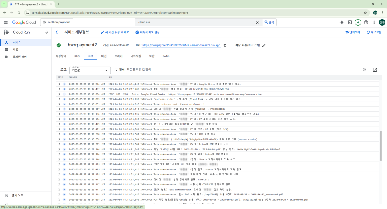The height and width of the screenshot is (209, 387).
Task: Click 지속적 배포 설정 button
Action: click(147, 32)
